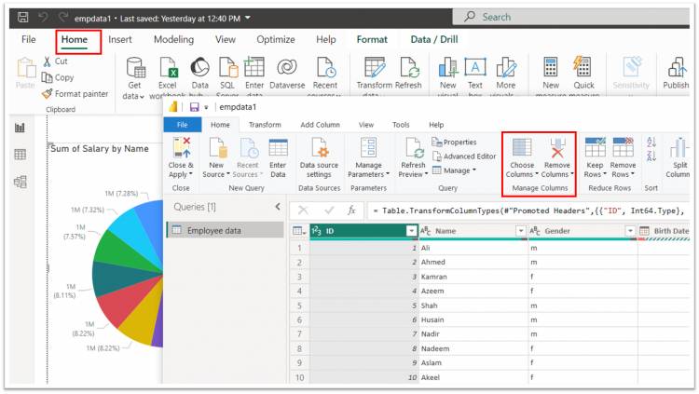699x394 pixels.
Task: Click the Undo arrow in title bar
Action: [43, 18]
